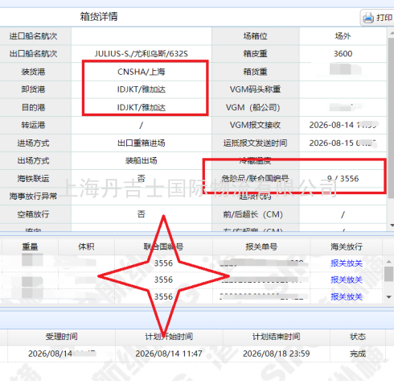Click the 场外 yard position value

point(343,36)
